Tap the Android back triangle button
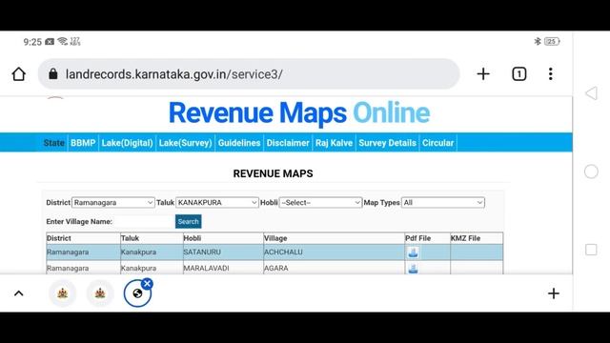This screenshot has height=343, width=610. 591,93
